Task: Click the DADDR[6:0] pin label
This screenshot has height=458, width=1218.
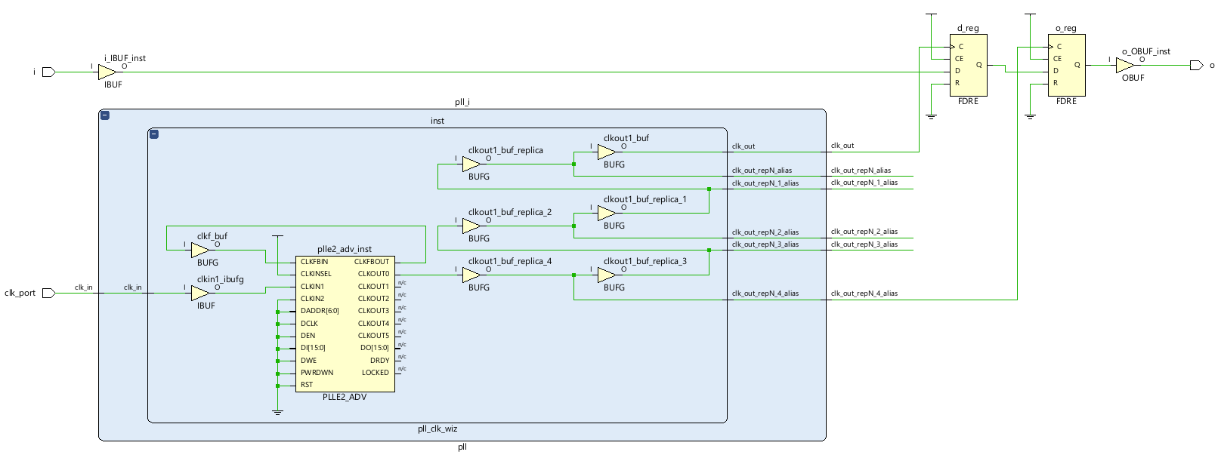Action: pos(320,311)
